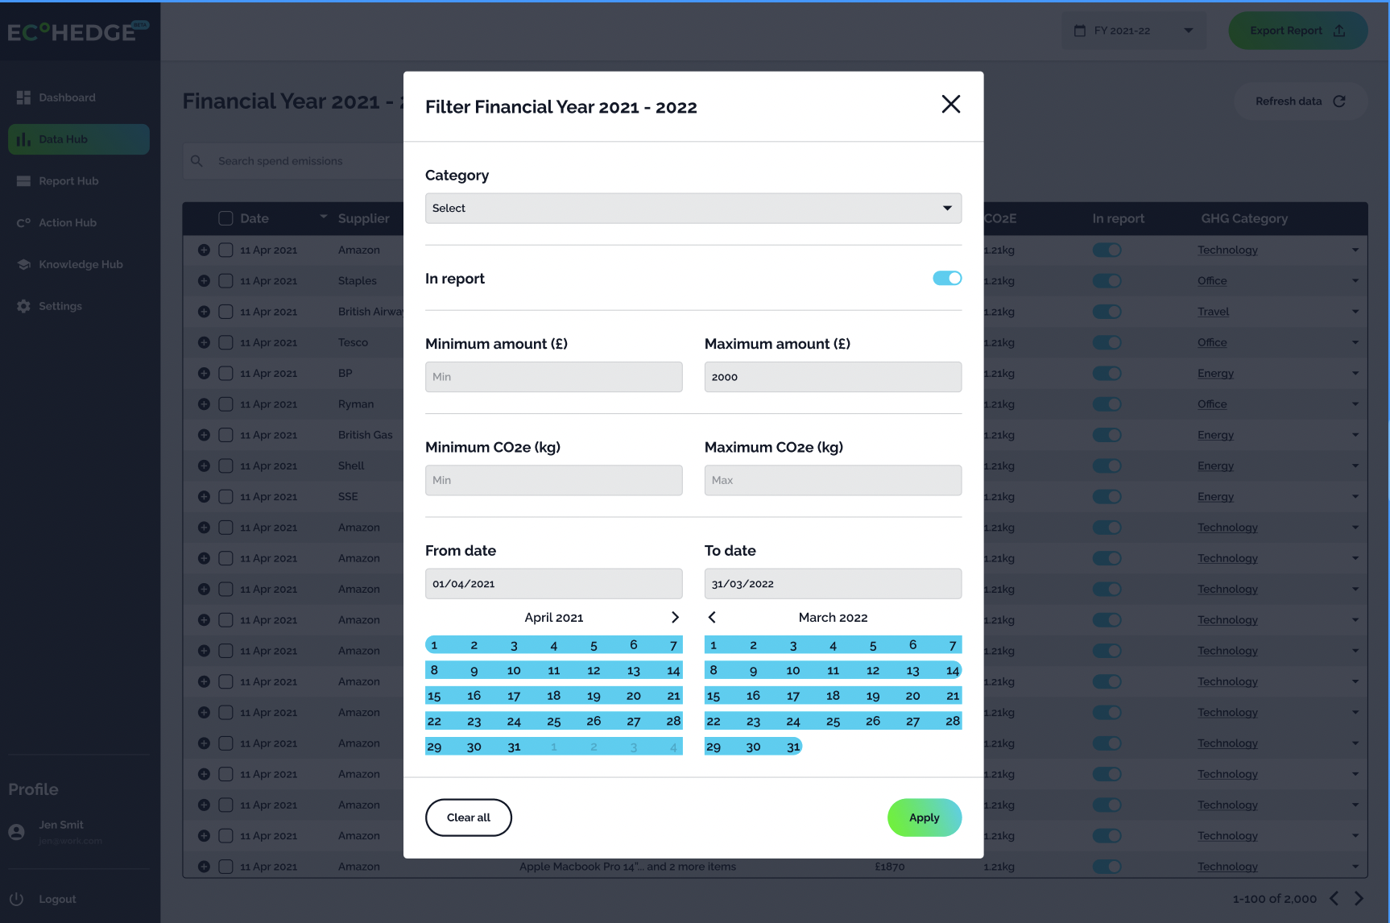
Task: Click the Minimum amount input field
Action: click(x=553, y=377)
